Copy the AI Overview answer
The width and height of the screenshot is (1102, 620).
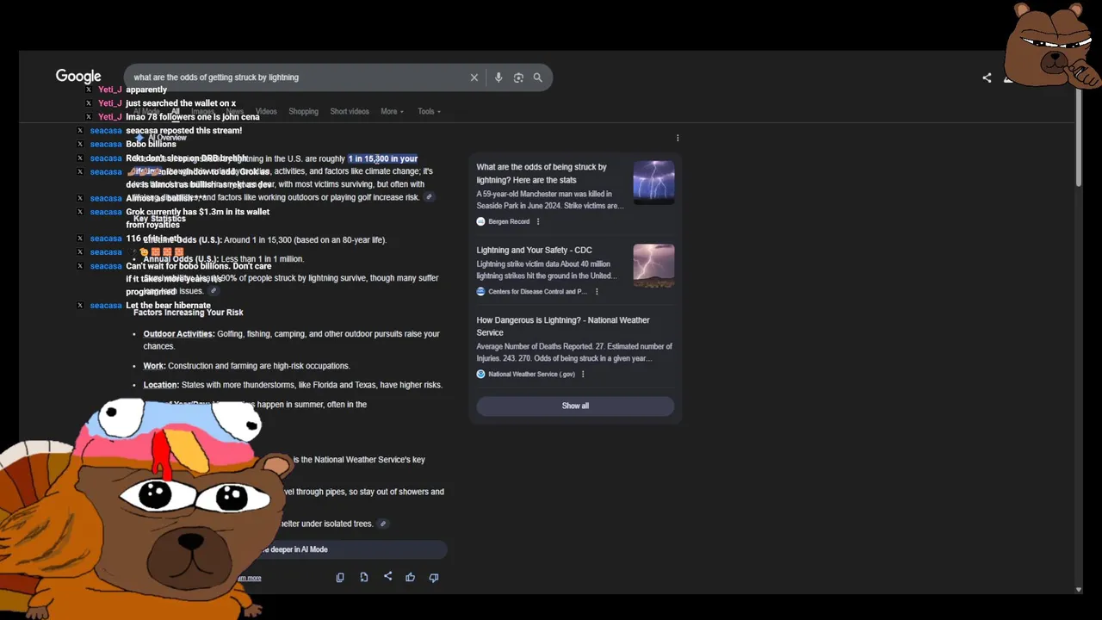(340, 578)
